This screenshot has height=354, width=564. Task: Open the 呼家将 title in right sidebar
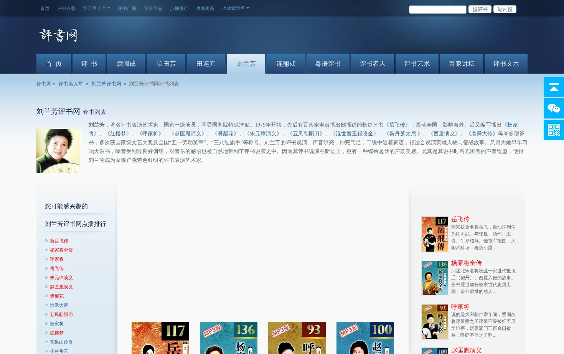tap(460, 307)
